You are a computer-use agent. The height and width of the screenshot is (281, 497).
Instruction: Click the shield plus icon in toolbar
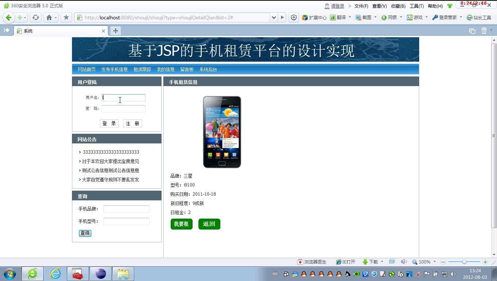pyautogui.click(x=294, y=18)
